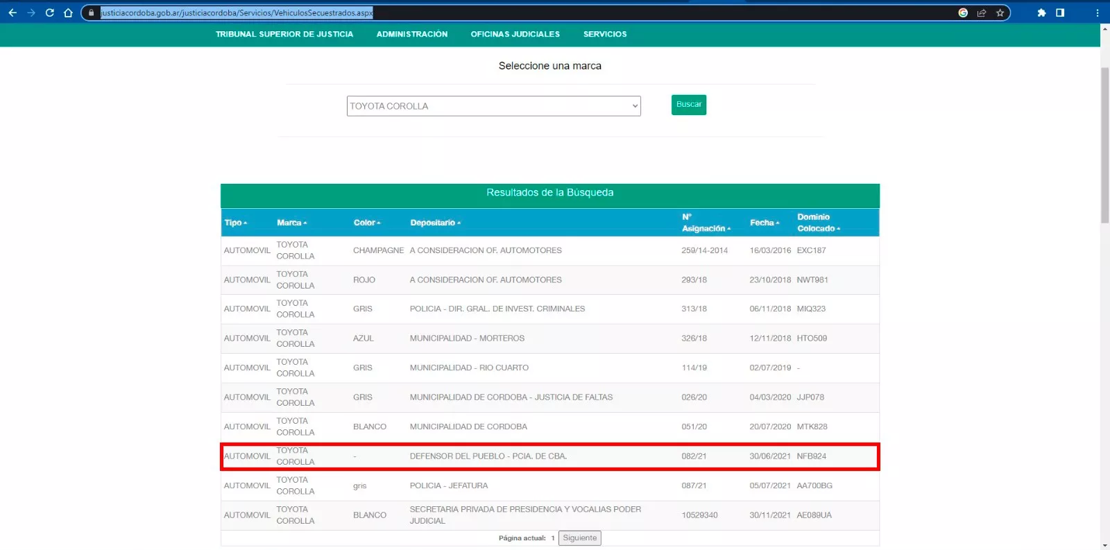The image size is (1110, 550).
Task: Click the Google icon in address bar
Action: pos(963,12)
